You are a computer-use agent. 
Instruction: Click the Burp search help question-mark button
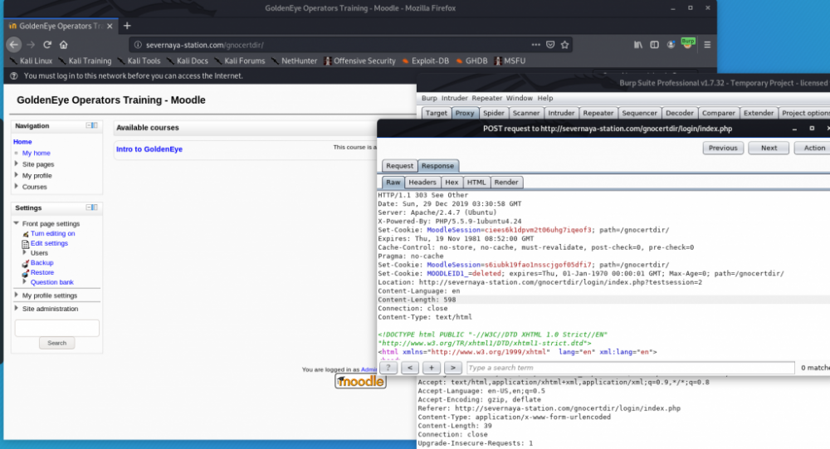(x=388, y=368)
